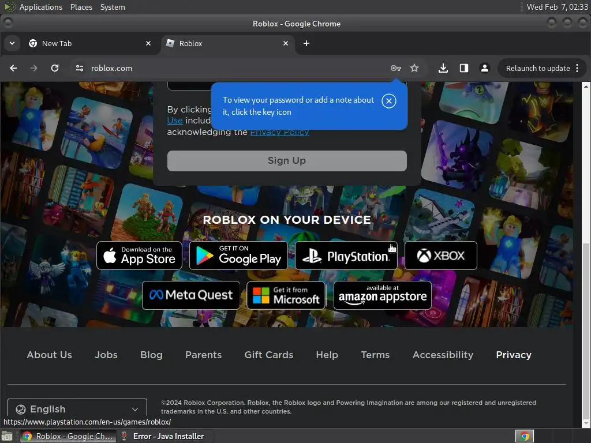The width and height of the screenshot is (591, 443).
Task: Open Parents footer link
Action: (x=204, y=355)
